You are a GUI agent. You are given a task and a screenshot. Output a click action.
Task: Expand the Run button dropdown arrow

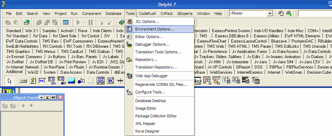coord(84,22)
